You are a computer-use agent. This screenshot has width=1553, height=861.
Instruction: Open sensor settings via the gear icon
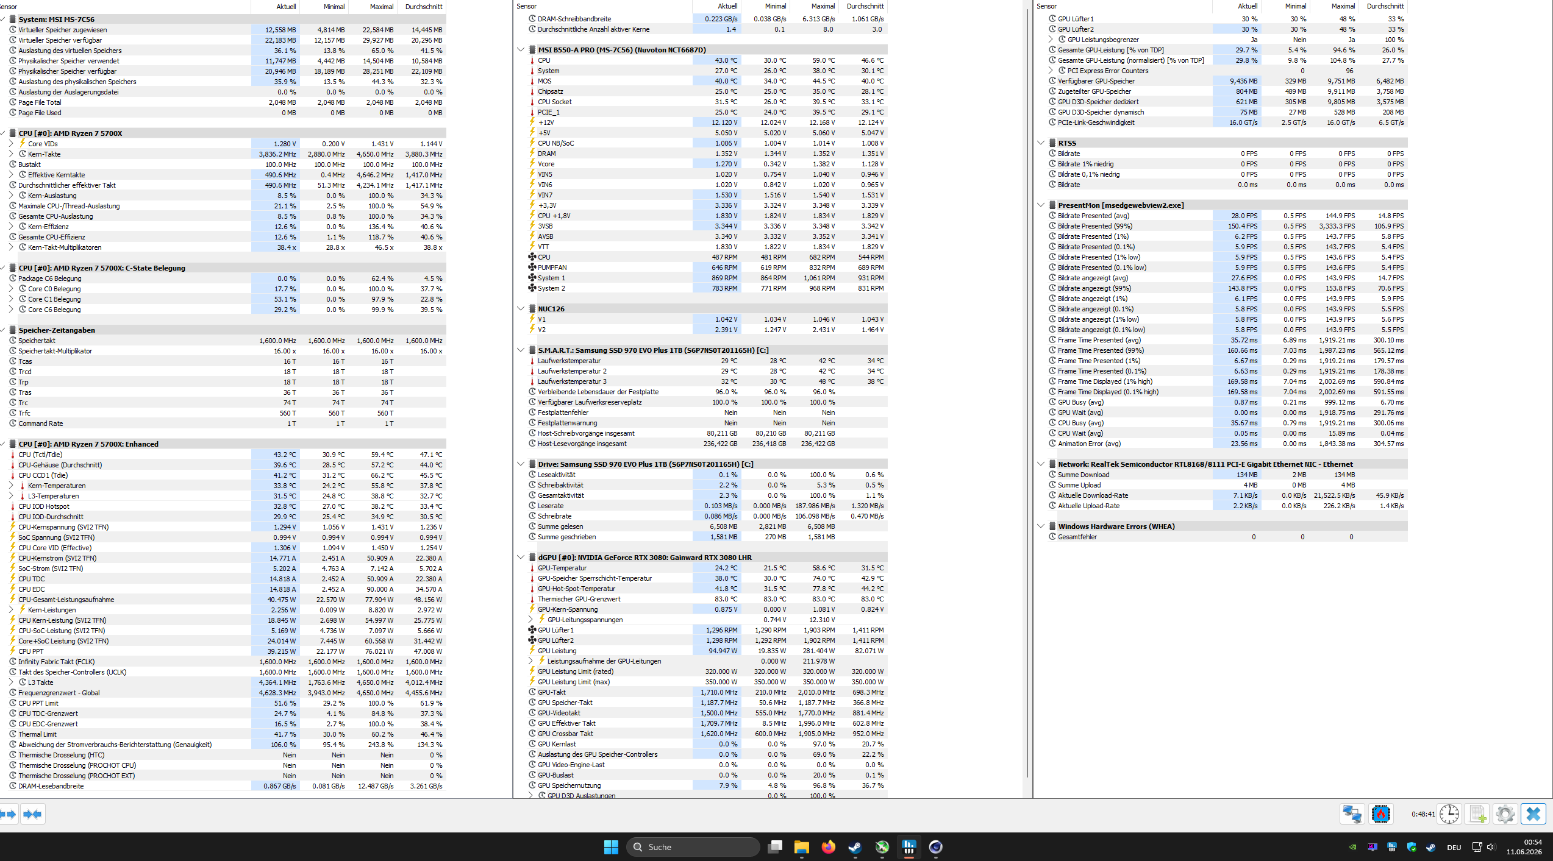coord(1505,814)
